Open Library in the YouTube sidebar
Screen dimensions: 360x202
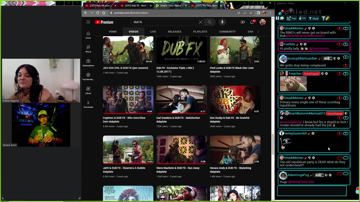click(88, 90)
